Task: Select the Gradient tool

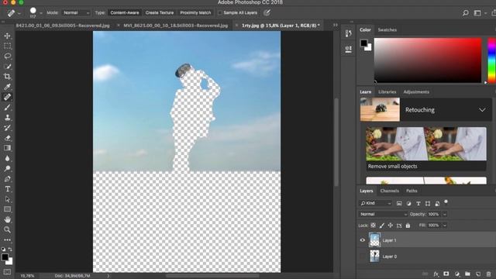Action: [x=7, y=148]
